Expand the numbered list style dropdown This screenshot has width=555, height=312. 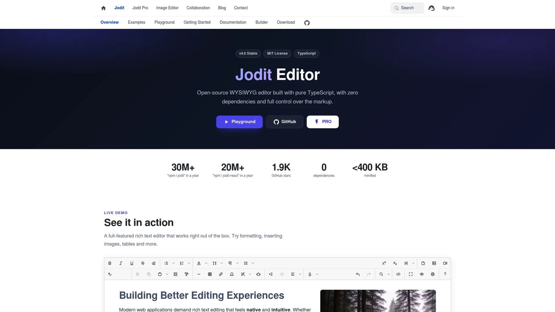tap(189, 263)
